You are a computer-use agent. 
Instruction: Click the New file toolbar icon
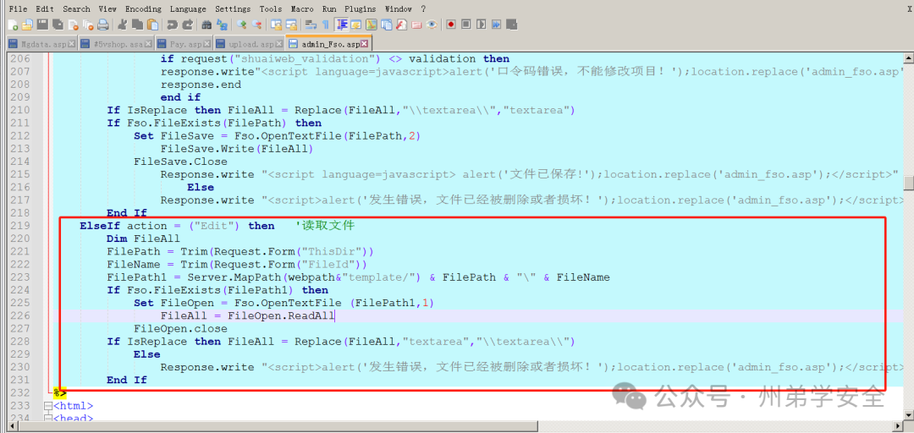(13, 25)
